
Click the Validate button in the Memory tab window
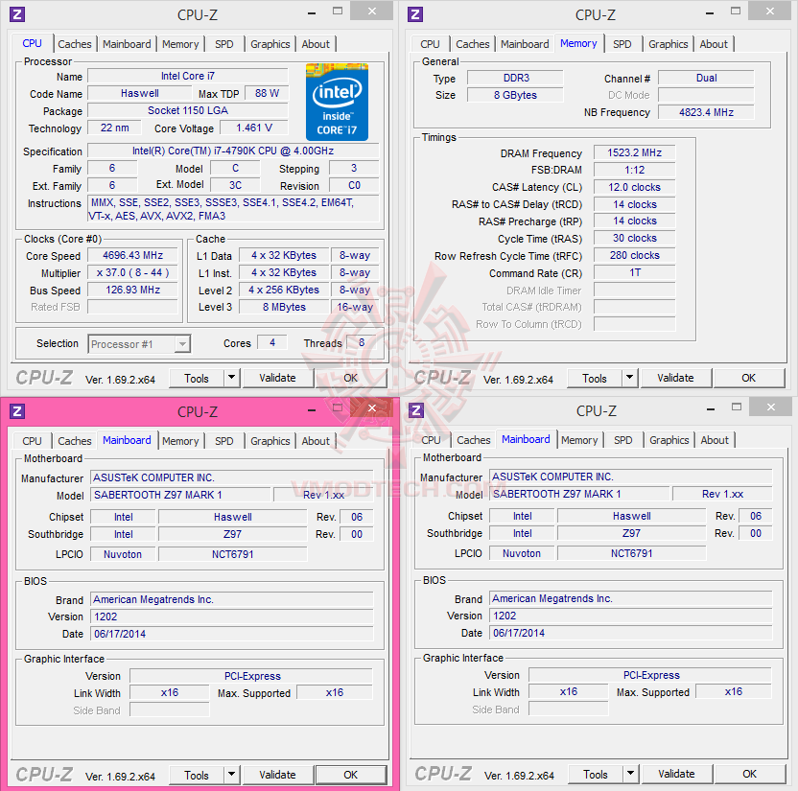[x=675, y=378]
